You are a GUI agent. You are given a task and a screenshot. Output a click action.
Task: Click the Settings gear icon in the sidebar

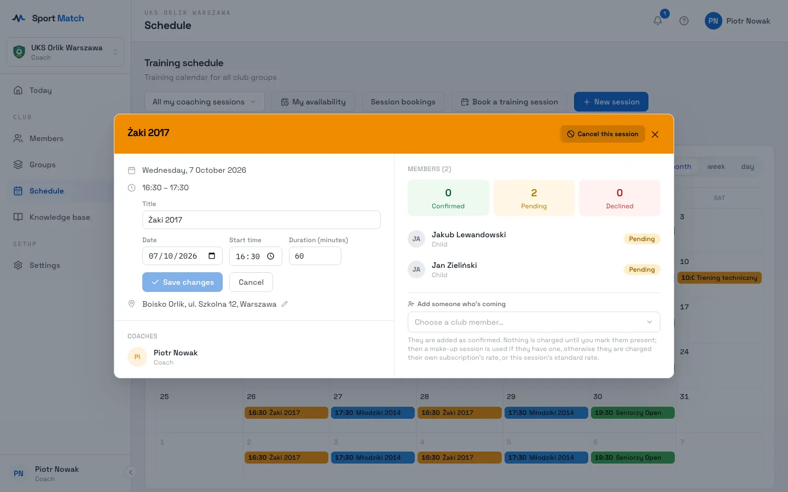coord(18,265)
